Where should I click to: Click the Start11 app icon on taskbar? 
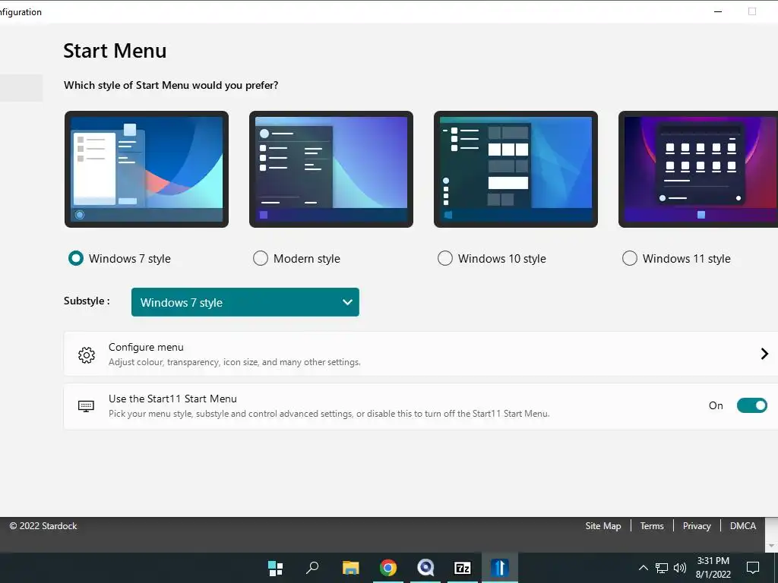click(x=500, y=568)
